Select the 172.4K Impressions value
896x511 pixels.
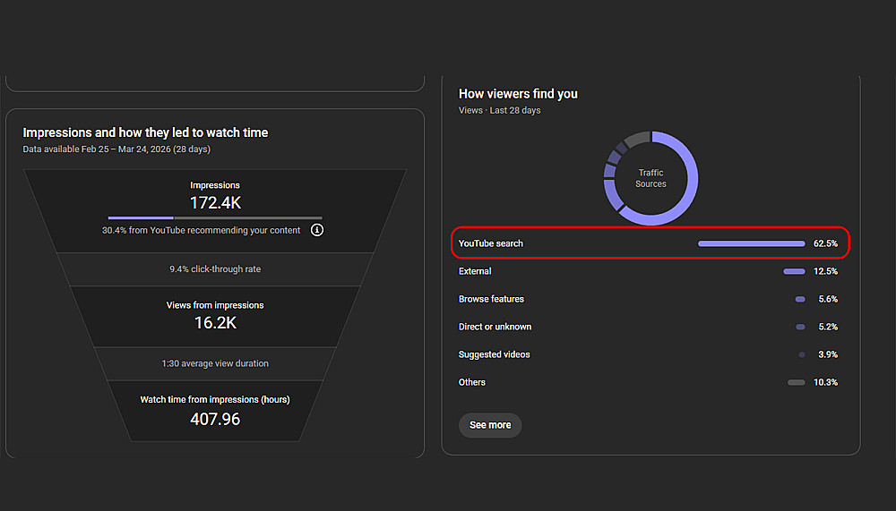215,203
